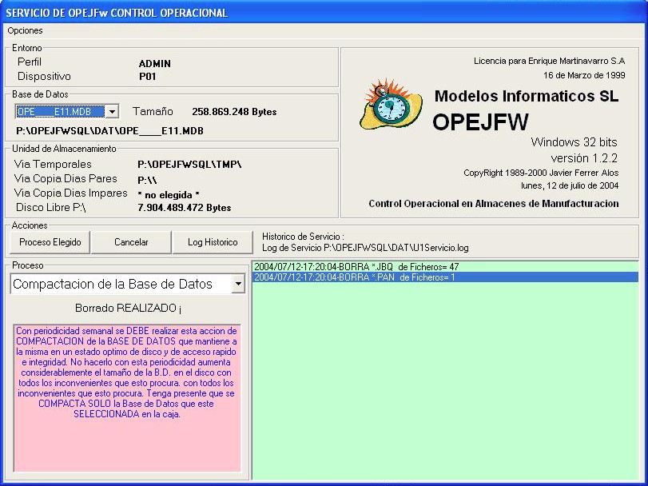The height and width of the screenshot is (486, 648).
Task: Click the Dispositivo value P01
Action: [x=148, y=77]
